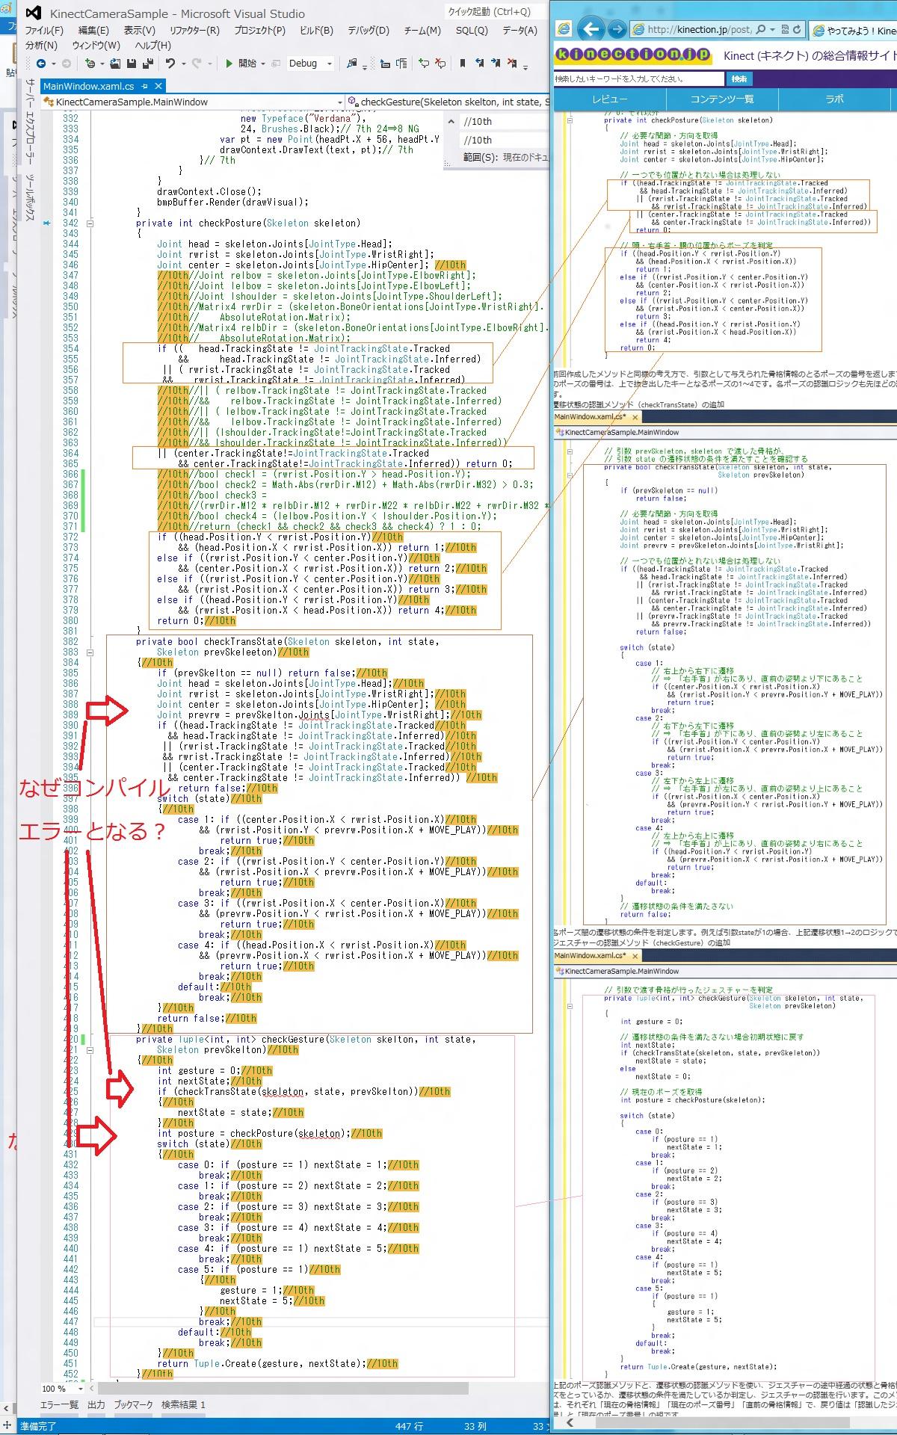897x1435 pixels.
Task: Click the Open File icon in toolbar
Action: pyautogui.click(x=115, y=64)
